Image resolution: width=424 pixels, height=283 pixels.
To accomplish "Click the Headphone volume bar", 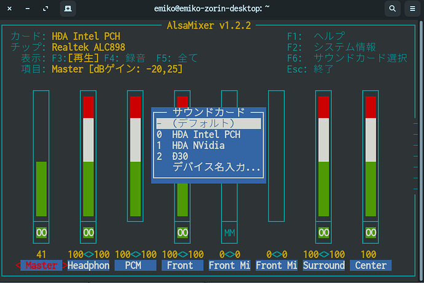I will [x=88, y=156].
